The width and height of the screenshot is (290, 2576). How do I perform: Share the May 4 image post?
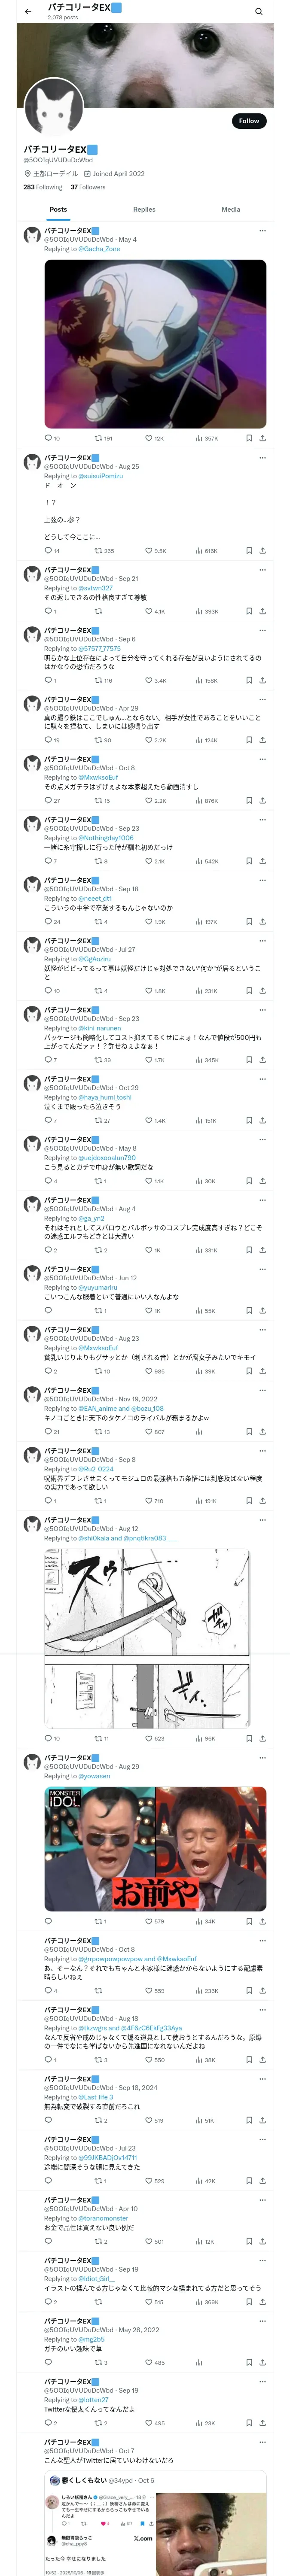[x=262, y=438]
